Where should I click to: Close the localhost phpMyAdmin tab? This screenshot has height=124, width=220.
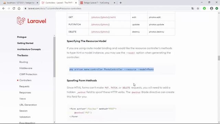37,3
